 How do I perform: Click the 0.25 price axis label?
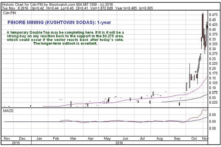click(213, 59)
